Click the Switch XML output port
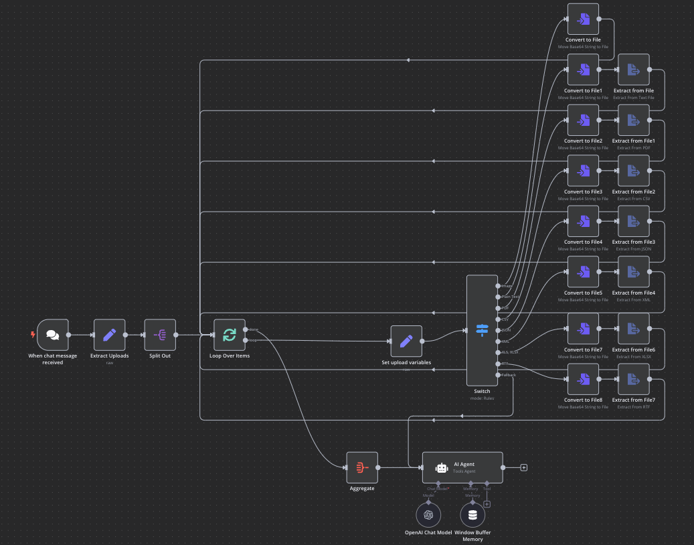This screenshot has height=545, width=694. pos(498,341)
